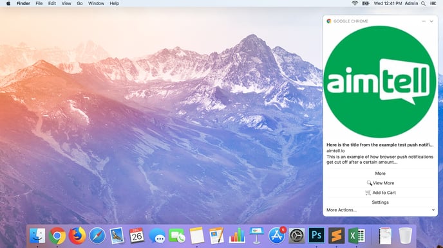Open System Preferences gear in dock
443x248 pixels.
(297, 236)
